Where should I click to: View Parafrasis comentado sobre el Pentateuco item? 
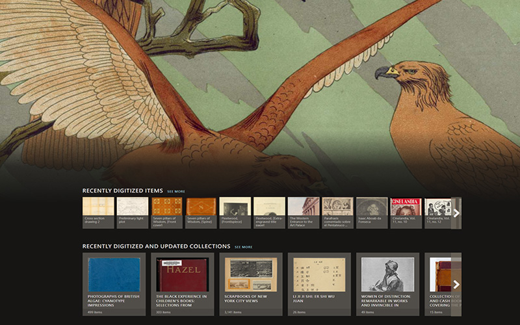click(337, 212)
